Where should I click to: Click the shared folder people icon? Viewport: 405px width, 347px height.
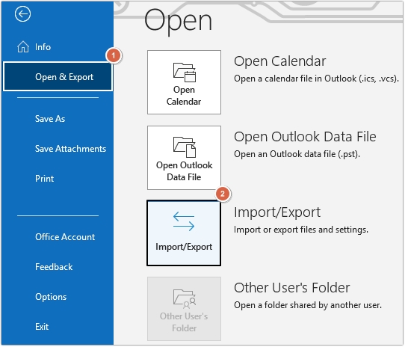pos(185,299)
